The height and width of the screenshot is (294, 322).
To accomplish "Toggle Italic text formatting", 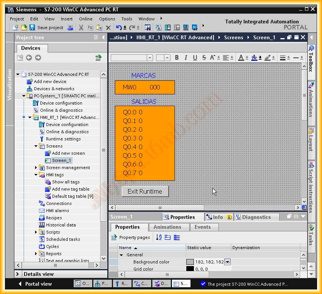I will (186, 58).
